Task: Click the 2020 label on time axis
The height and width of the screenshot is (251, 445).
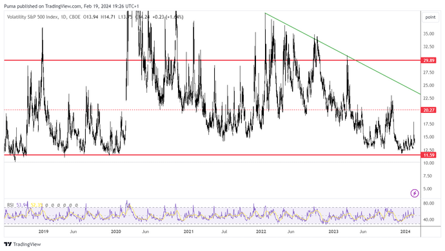Action: click(x=116, y=232)
